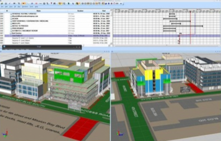
Task: Select the PROCUREMENT task name
Action: (x=18, y=28)
